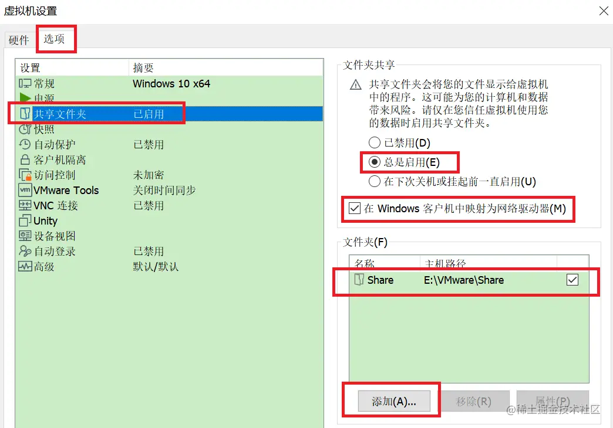Click the 客户机隔离 lock icon
Image resolution: width=613 pixels, height=428 pixels.
25,159
